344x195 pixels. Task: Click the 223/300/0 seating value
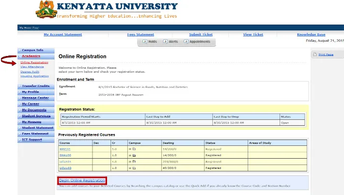tap(171, 162)
